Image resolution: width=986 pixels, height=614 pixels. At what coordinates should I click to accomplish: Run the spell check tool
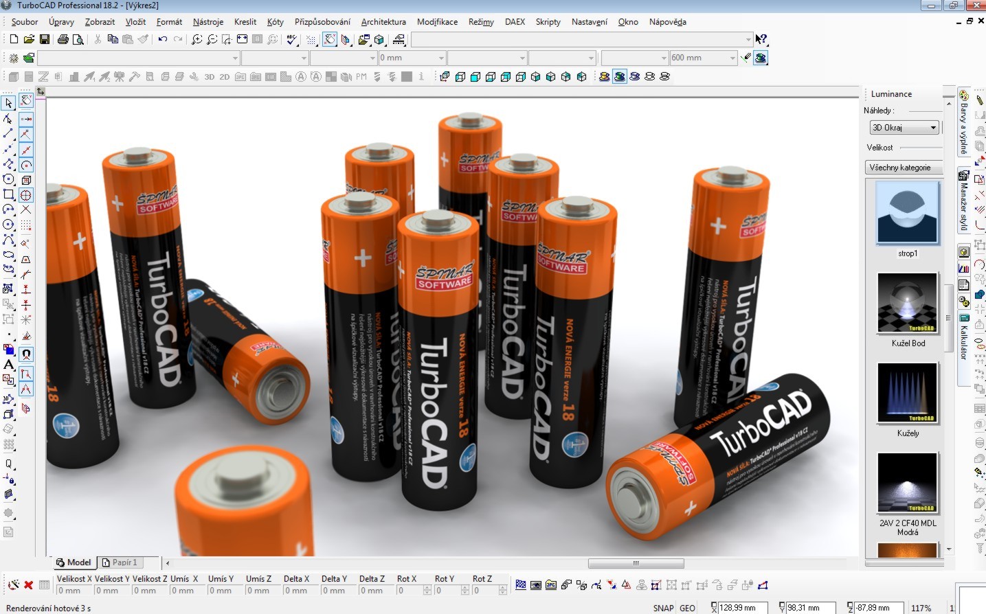[293, 40]
